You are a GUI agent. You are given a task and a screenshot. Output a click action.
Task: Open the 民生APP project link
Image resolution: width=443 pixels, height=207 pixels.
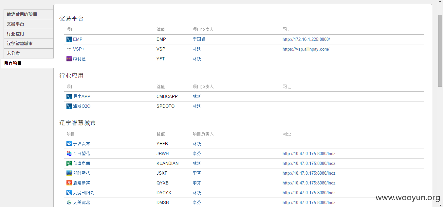tap(82, 96)
